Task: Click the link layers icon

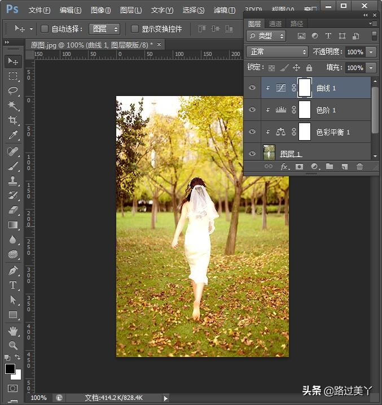Action: (269, 166)
